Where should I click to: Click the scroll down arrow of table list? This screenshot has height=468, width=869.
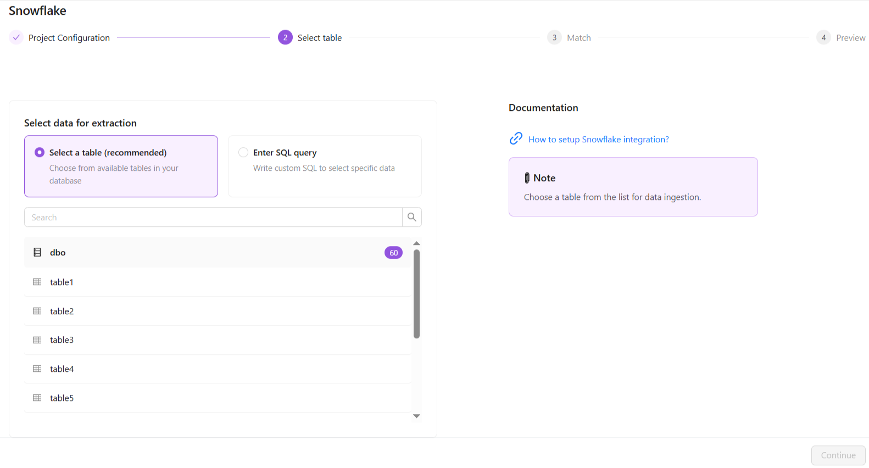(x=416, y=416)
